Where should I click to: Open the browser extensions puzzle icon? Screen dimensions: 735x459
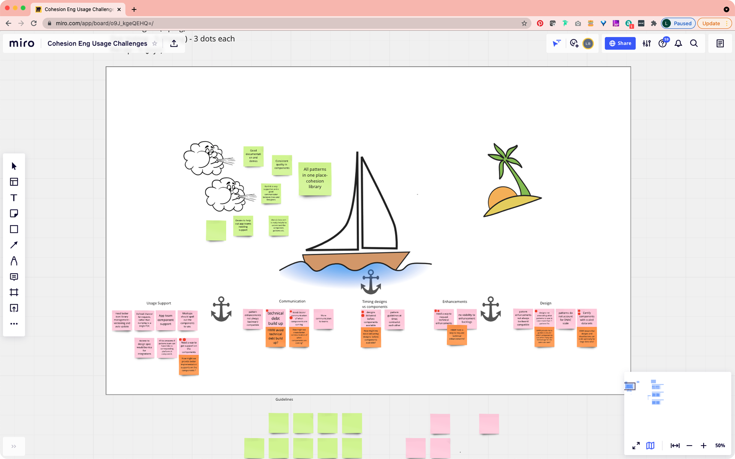pos(654,23)
